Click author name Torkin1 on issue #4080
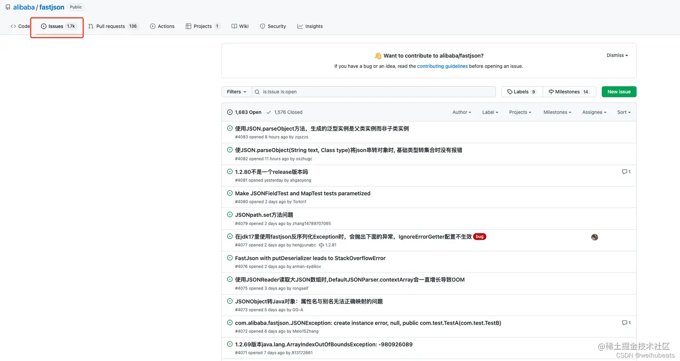Viewport: 680px width, 361px height. pos(300,202)
